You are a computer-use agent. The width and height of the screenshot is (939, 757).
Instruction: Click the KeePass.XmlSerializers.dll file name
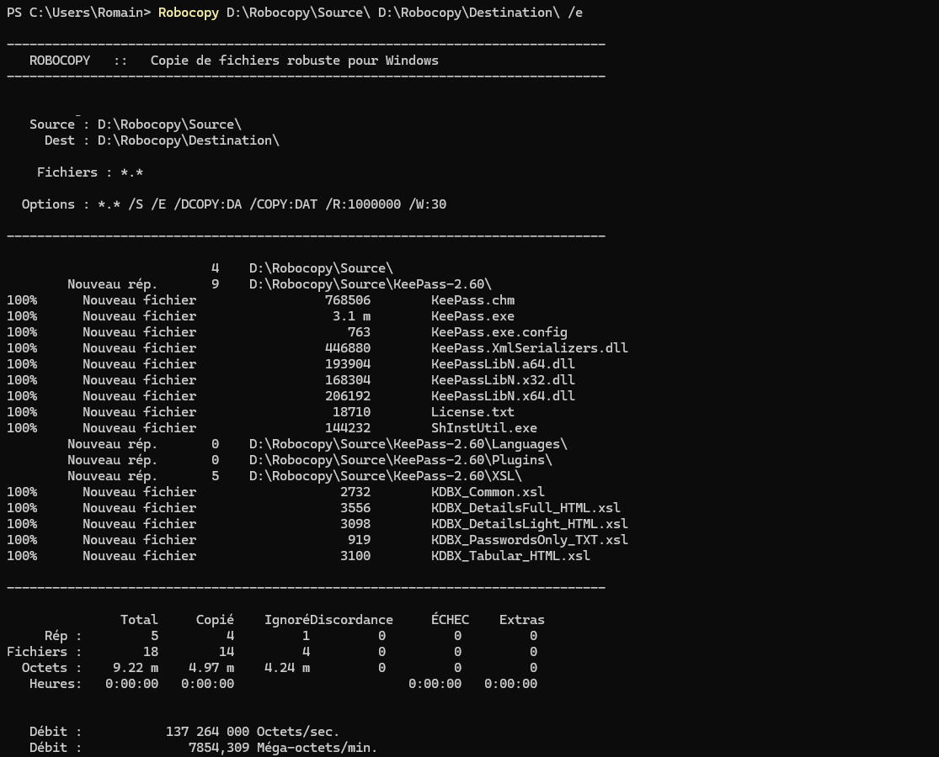click(x=529, y=348)
